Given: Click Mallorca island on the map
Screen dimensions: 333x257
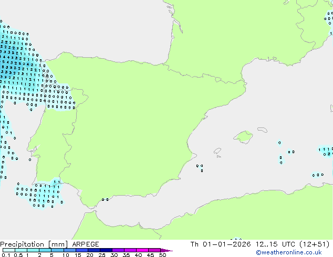Looking at the screenshot, I should (x=243, y=137).
